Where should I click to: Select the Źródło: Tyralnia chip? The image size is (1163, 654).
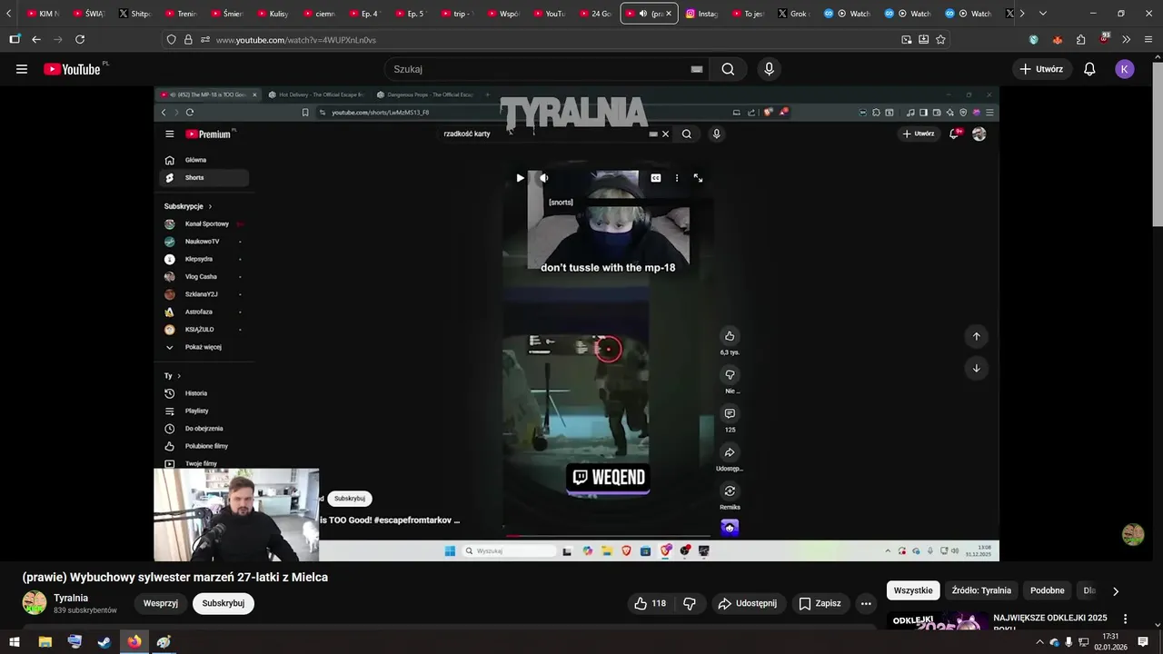[981, 590]
